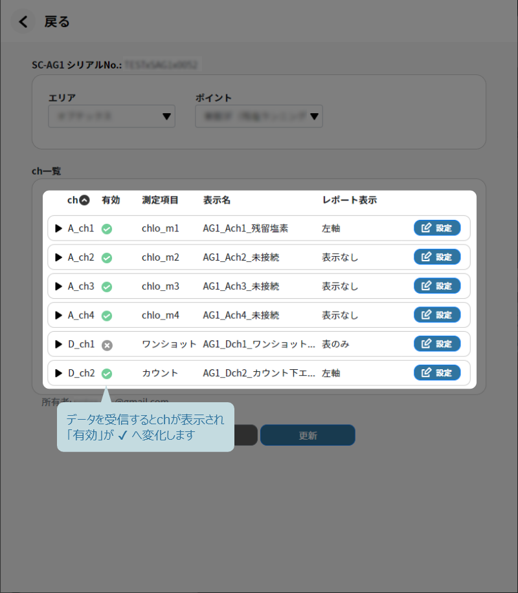Click AG1_Dch1_ワンショット display name

click(259, 344)
